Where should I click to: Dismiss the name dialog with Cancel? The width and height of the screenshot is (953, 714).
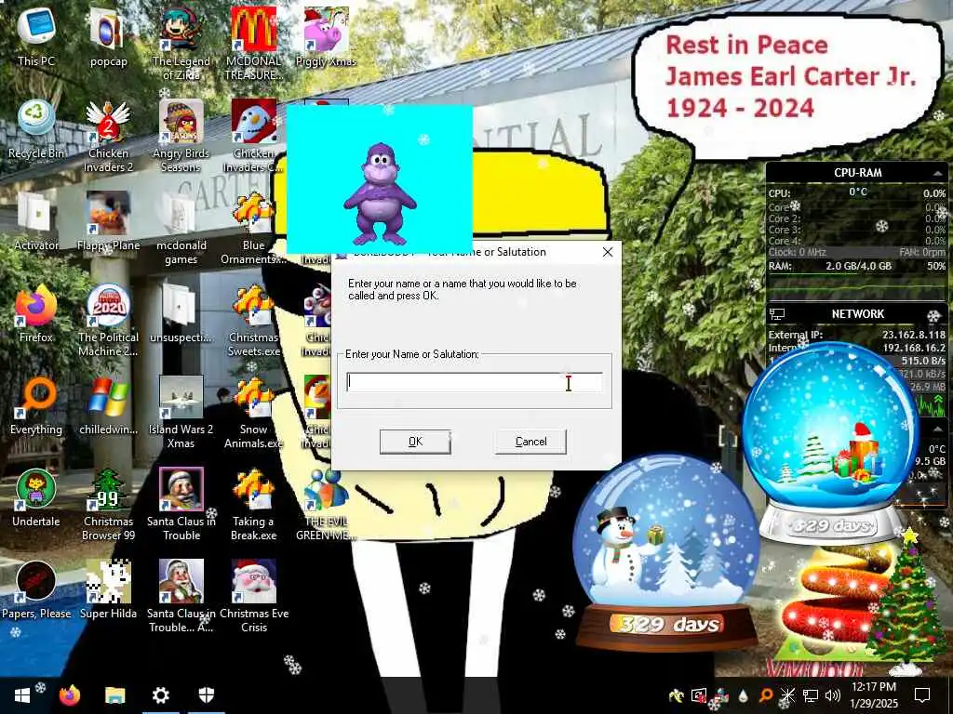point(530,442)
